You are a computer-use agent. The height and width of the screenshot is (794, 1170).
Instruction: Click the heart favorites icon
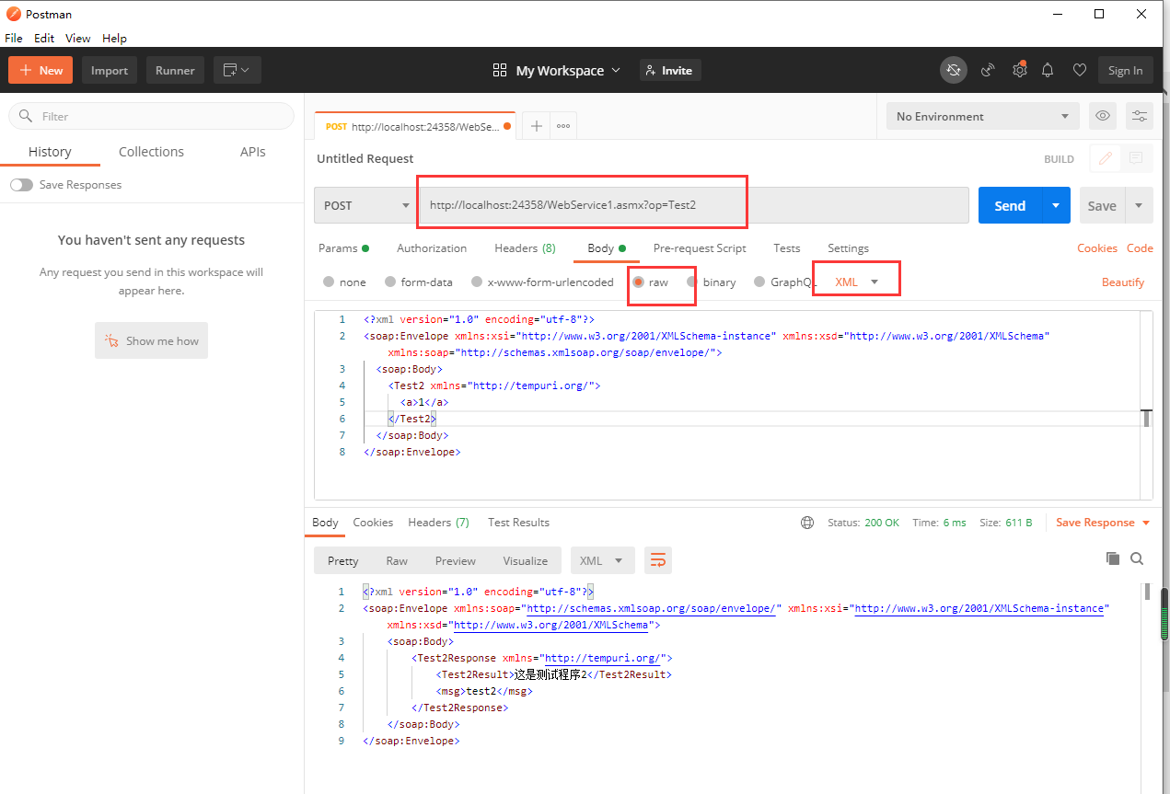(1079, 70)
